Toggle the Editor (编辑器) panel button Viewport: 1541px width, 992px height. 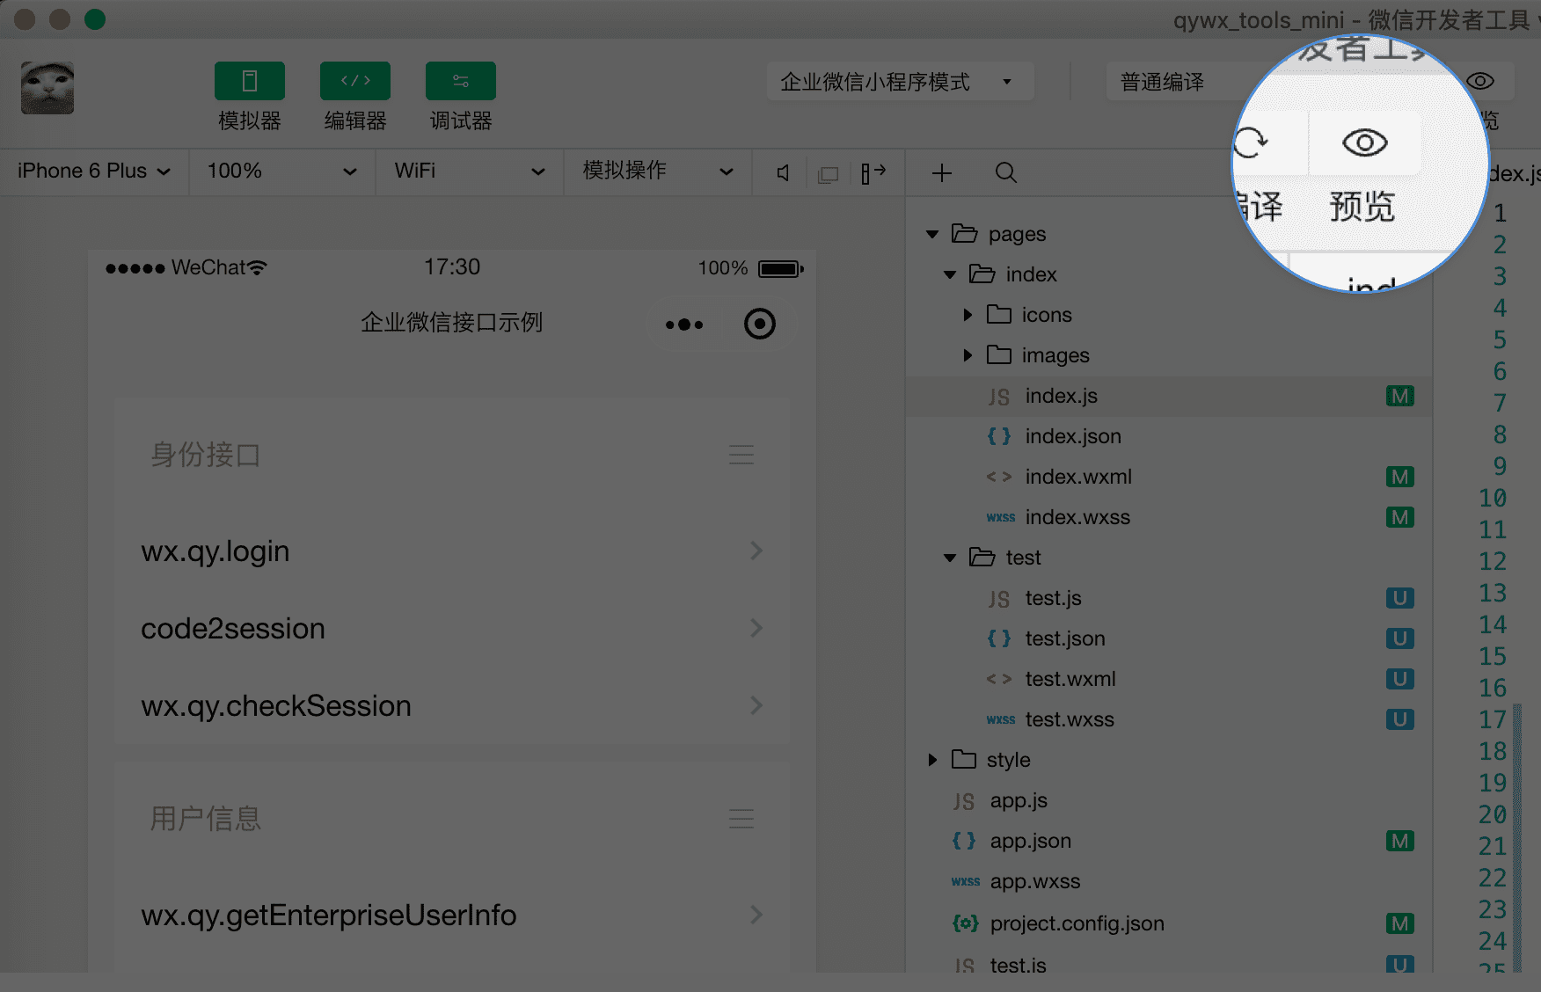coord(354,81)
